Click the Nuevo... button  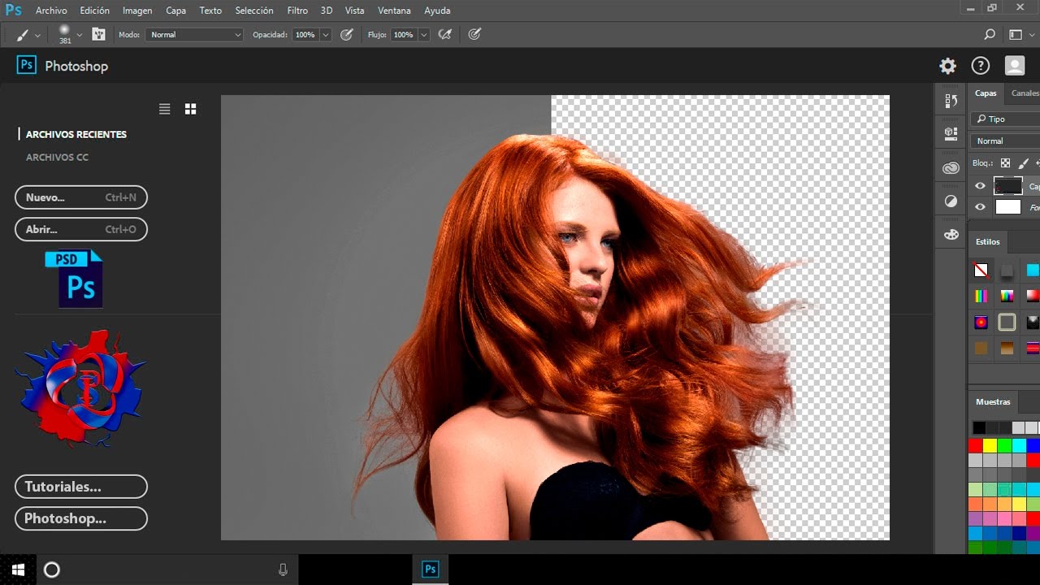(x=81, y=197)
